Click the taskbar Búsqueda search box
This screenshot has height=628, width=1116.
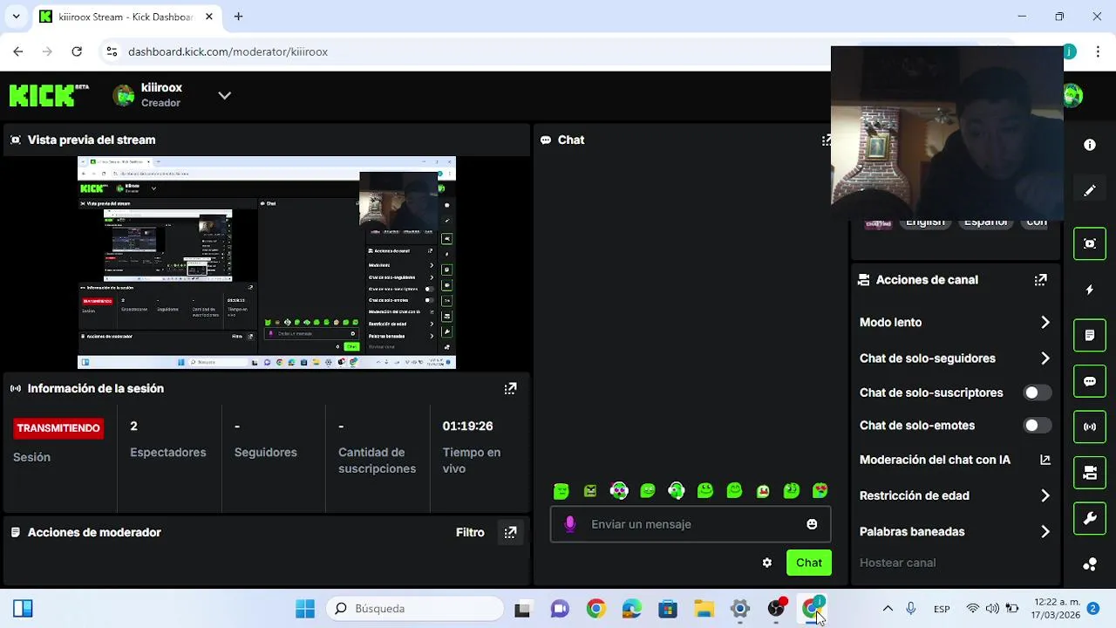(415, 609)
